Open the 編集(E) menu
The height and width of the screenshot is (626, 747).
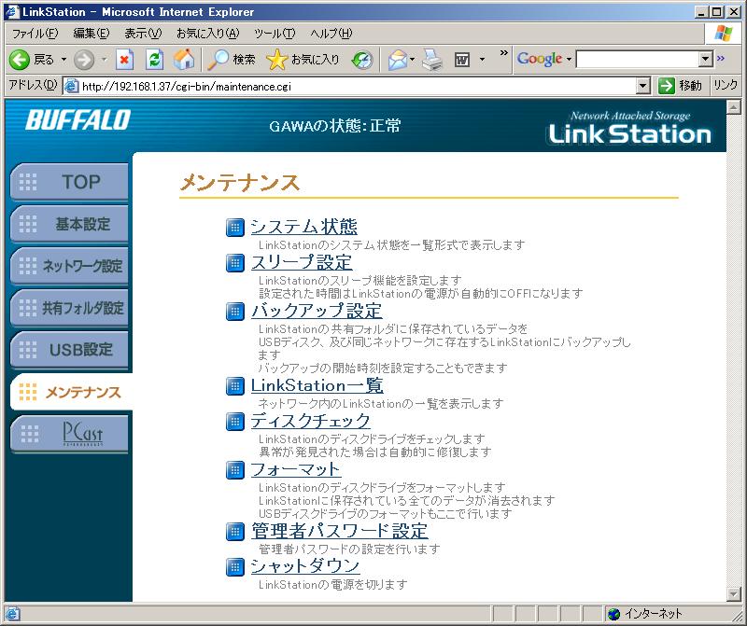point(91,34)
